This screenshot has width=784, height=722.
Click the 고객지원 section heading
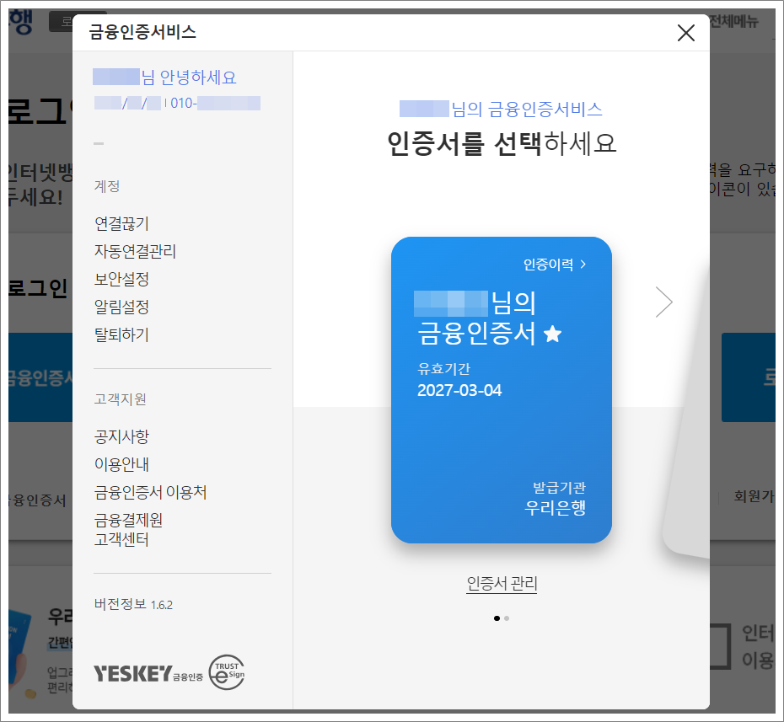[x=120, y=399]
